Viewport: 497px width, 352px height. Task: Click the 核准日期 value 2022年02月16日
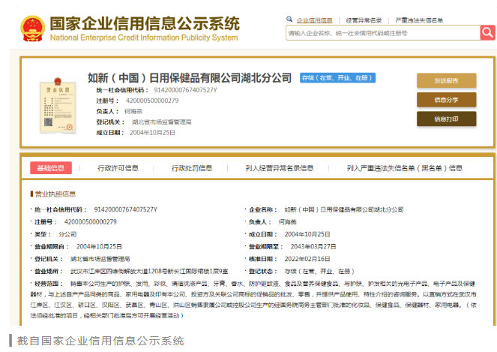pos(307,259)
